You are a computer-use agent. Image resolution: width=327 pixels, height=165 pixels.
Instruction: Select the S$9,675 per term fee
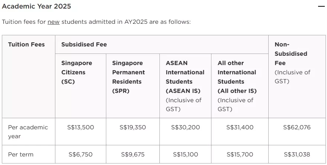133,155
